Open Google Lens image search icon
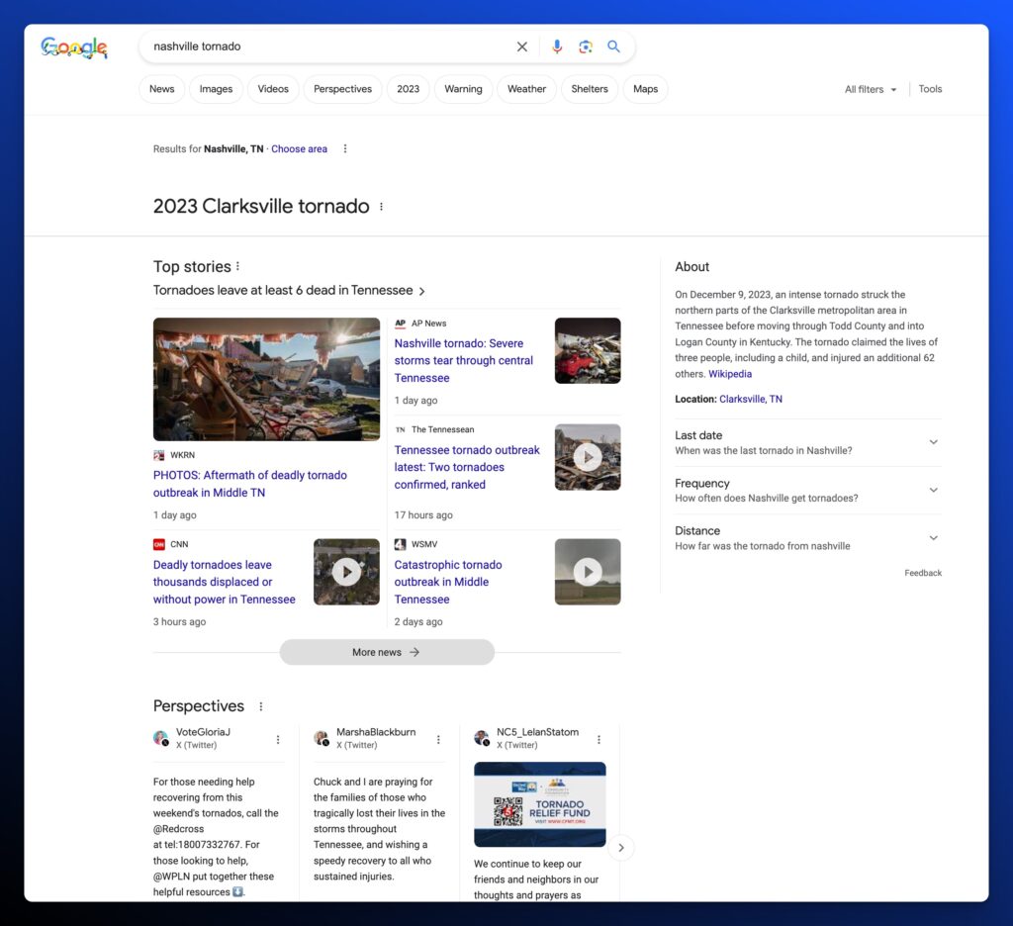 point(586,46)
